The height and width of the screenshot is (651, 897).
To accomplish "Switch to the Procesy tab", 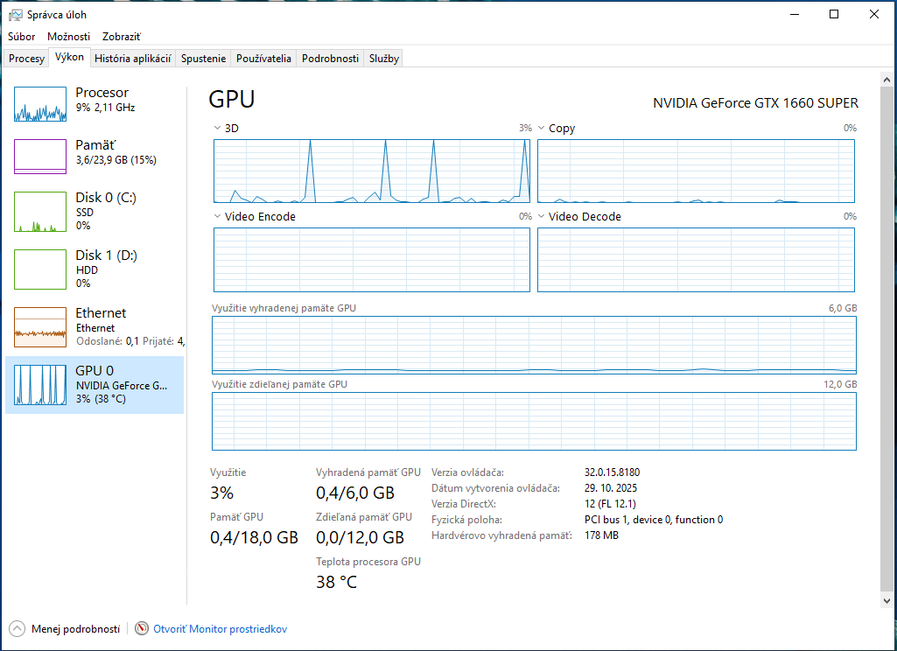I will [x=25, y=58].
